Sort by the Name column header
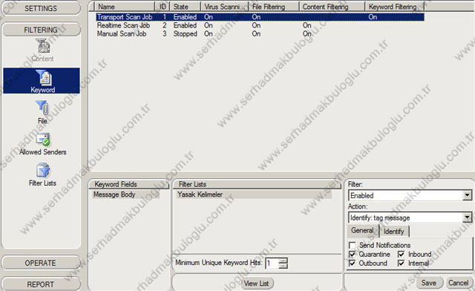 pyautogui.click(x=125, y=7)
